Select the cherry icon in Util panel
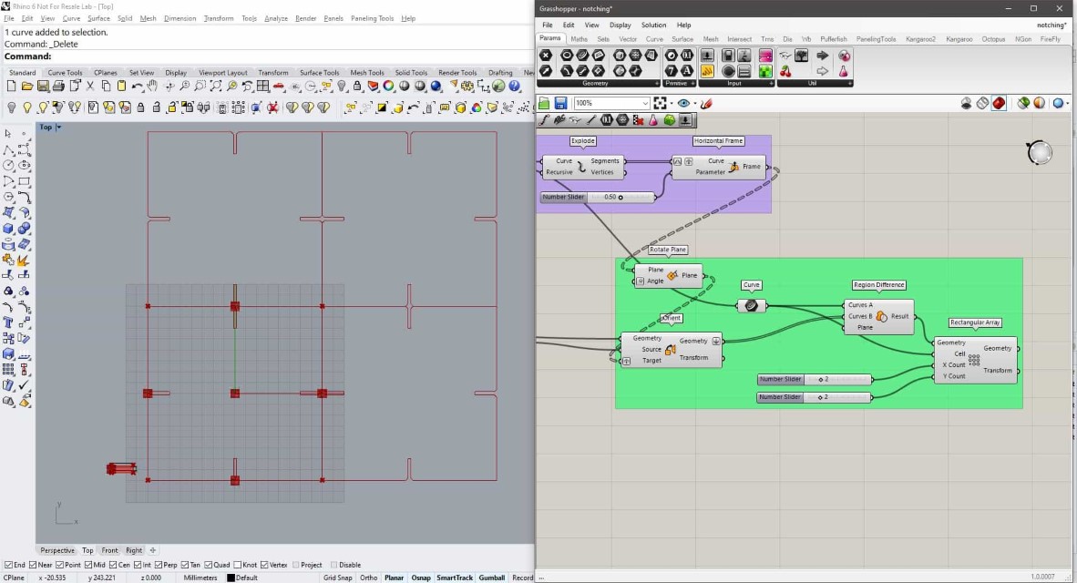Viewport: 1077px width, 583px height. (785, 71)
